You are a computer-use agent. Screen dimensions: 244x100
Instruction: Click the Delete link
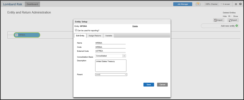click(x=135, y=26)
